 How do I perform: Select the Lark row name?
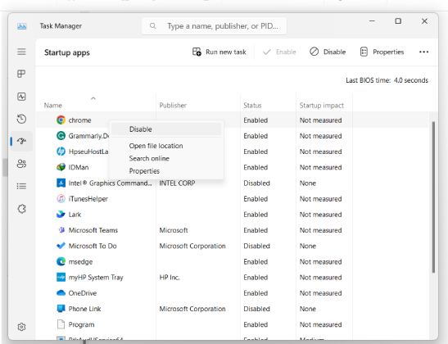75,215
